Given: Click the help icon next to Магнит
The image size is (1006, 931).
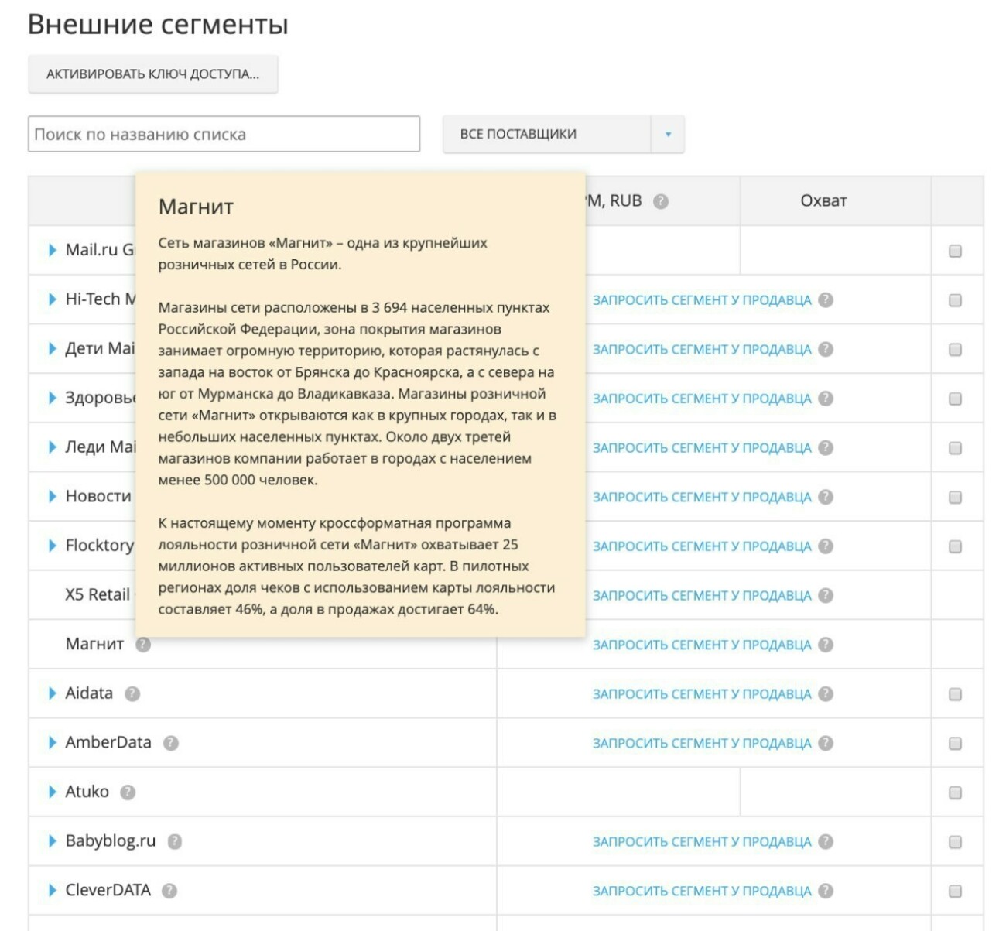Looking at the screenshot, I should 143,644.
